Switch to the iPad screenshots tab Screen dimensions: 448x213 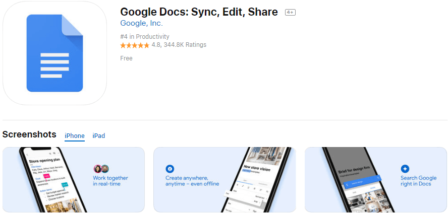pyautogui.click(x=98, y=136)
